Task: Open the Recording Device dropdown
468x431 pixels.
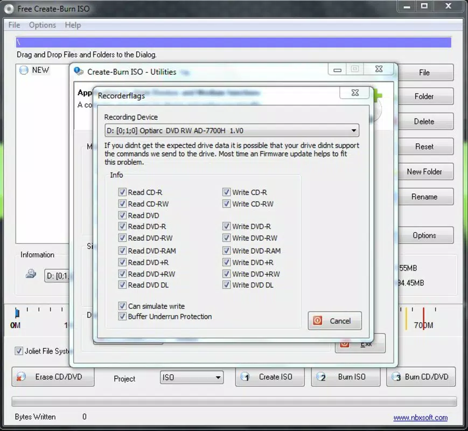Action: tap(232, 130)
